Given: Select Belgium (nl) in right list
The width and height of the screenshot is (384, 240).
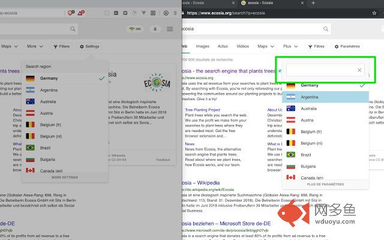Looking at the screenshot, I should tap(325, 143).
